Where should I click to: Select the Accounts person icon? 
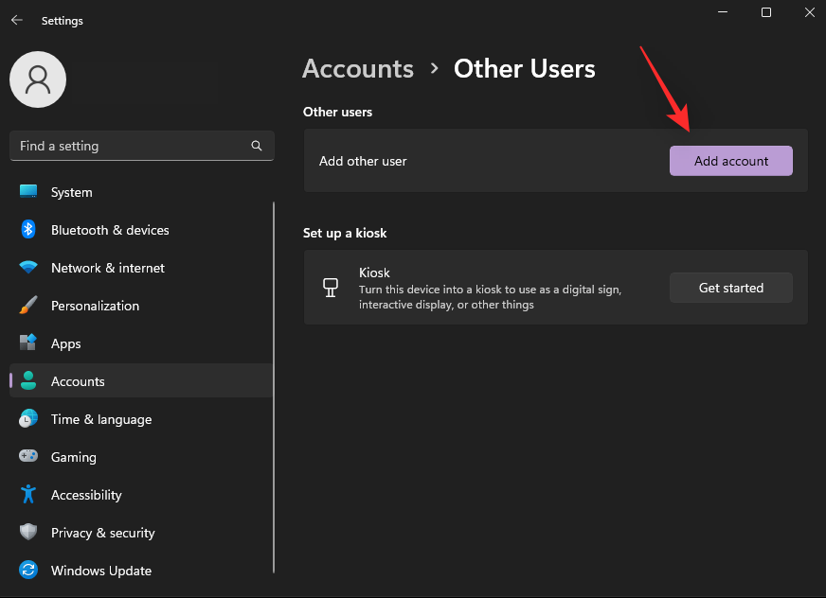28,381
